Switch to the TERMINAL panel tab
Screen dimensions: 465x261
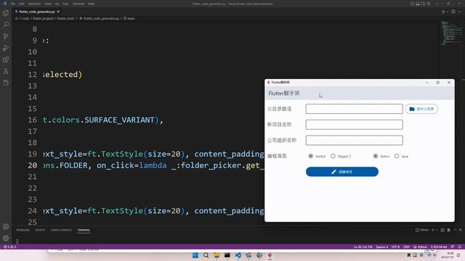point(84,230)
